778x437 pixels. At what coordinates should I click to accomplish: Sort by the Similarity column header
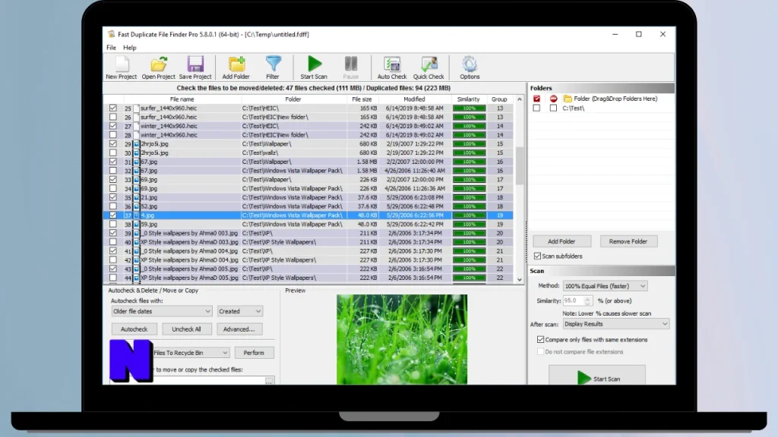(x=468, y=99)
